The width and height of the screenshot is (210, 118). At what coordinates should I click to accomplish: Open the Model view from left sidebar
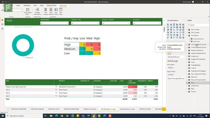pyautogui.click(x=2, y=29)
